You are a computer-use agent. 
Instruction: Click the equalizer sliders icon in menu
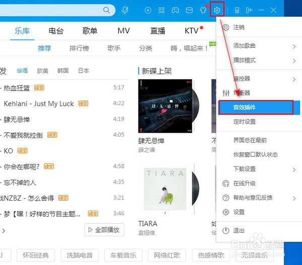click(226, 93)
